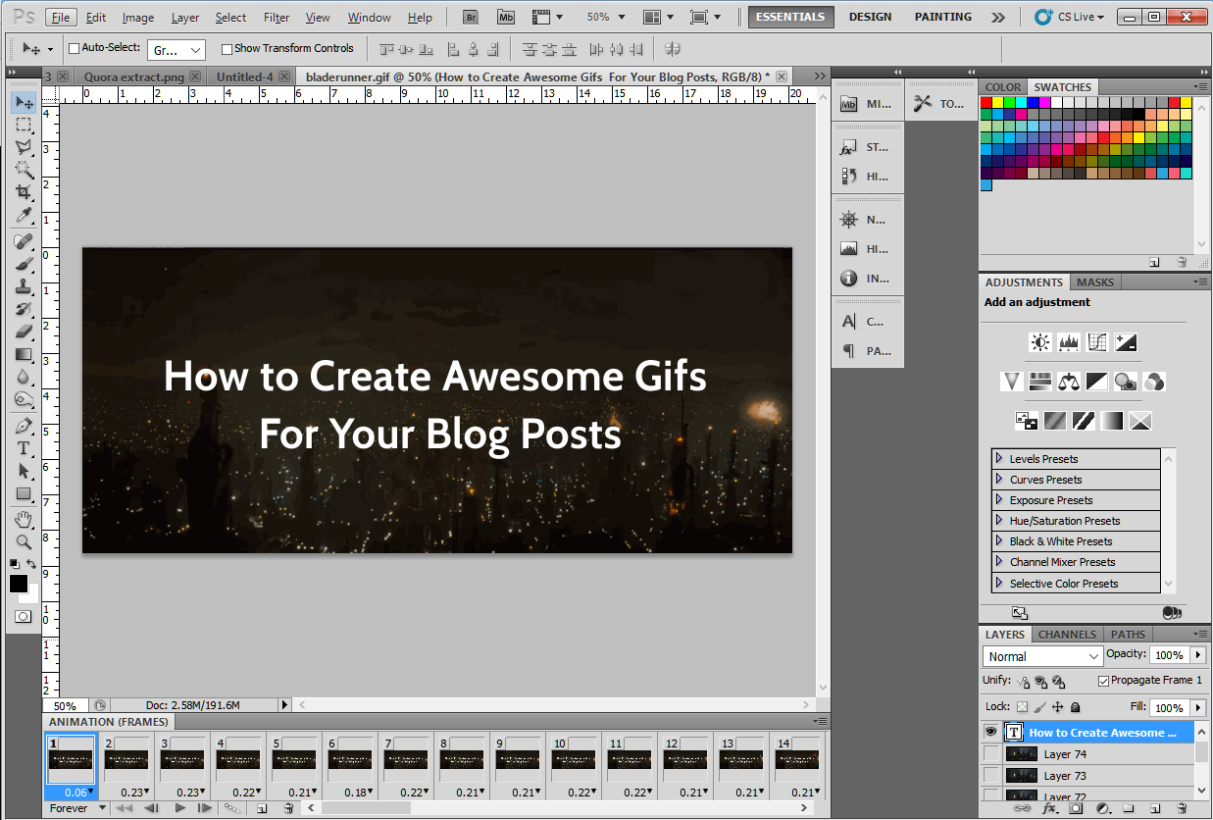The width and height of the screenshot is (1213, 820).
Task: Select the Zoom tool
Action: (24, 541)
